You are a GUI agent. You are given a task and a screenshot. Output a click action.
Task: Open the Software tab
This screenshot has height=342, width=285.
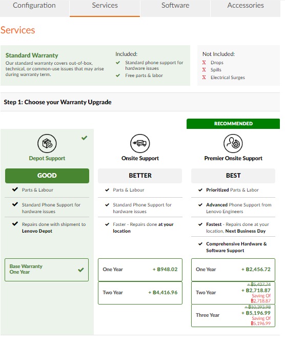[175, 6]
